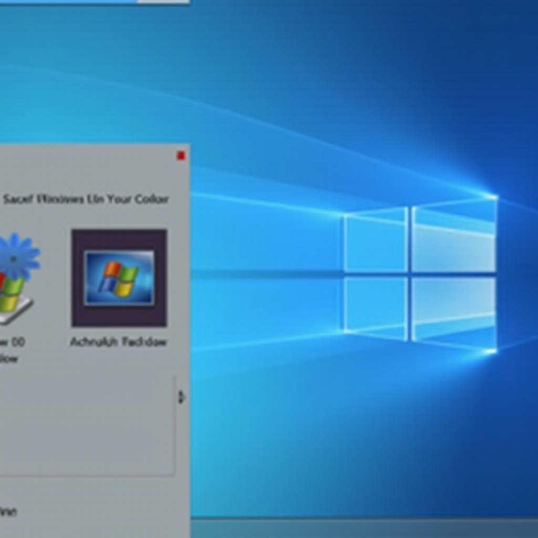Click the text label beneath the blue flower icon
This screenshot has height=538, width=538.
click(x=12, y=350)
